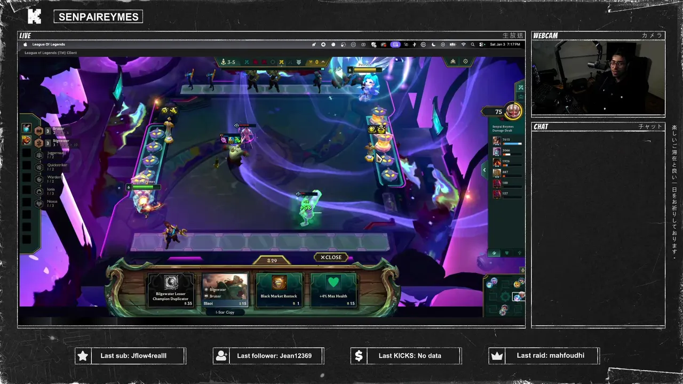Click the player portrait with 75 health
Image resolution: width=683 pixels, height=384 pixels.
(x=513, y=111)
